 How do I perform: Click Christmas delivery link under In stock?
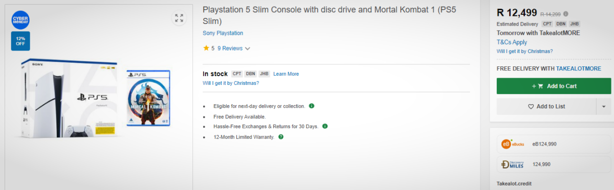231,83
